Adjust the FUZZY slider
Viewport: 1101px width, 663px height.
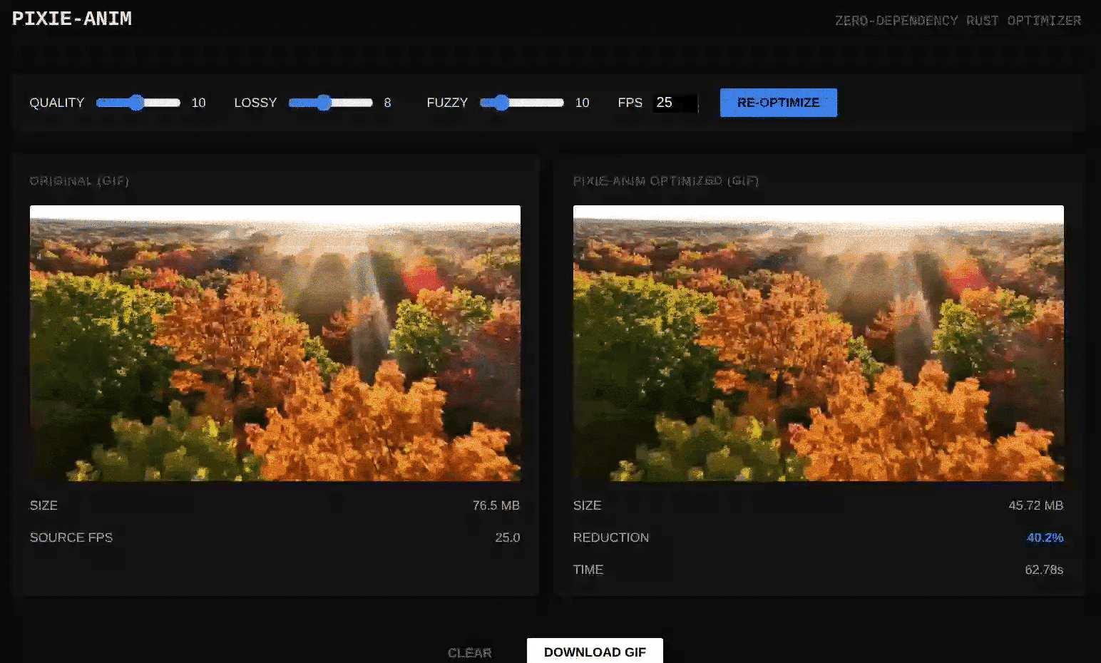pos(522,103)
